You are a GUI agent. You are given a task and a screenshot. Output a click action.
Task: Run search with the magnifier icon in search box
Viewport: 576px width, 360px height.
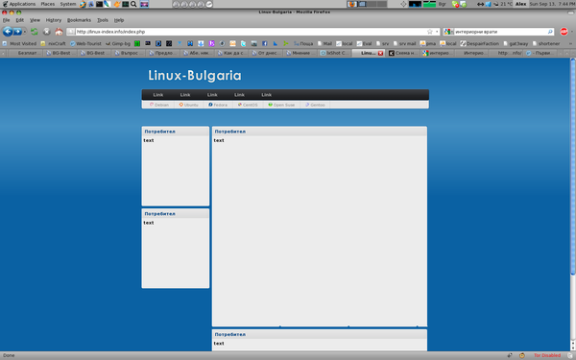point(550,32)
